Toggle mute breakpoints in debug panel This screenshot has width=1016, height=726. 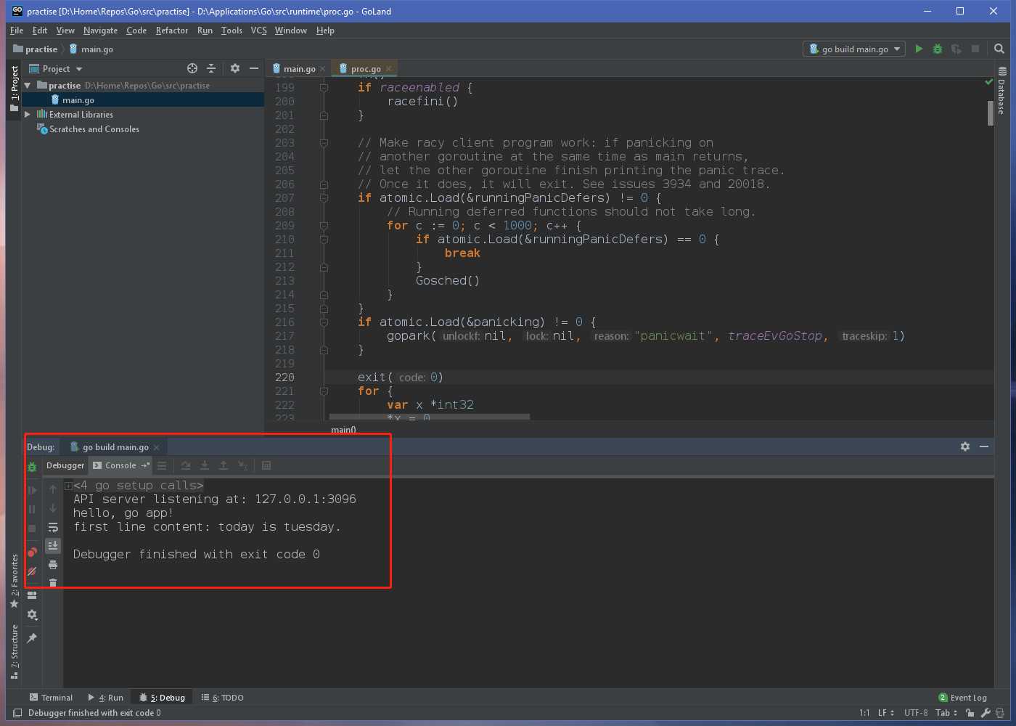click(x=32, y=571)
